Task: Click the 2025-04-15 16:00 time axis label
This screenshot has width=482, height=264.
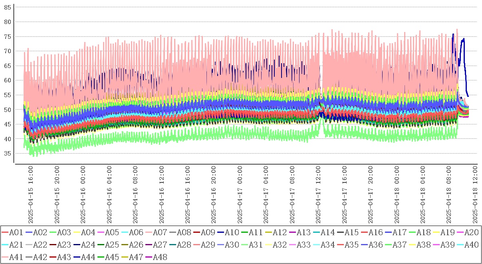Action: click(30, 195)
